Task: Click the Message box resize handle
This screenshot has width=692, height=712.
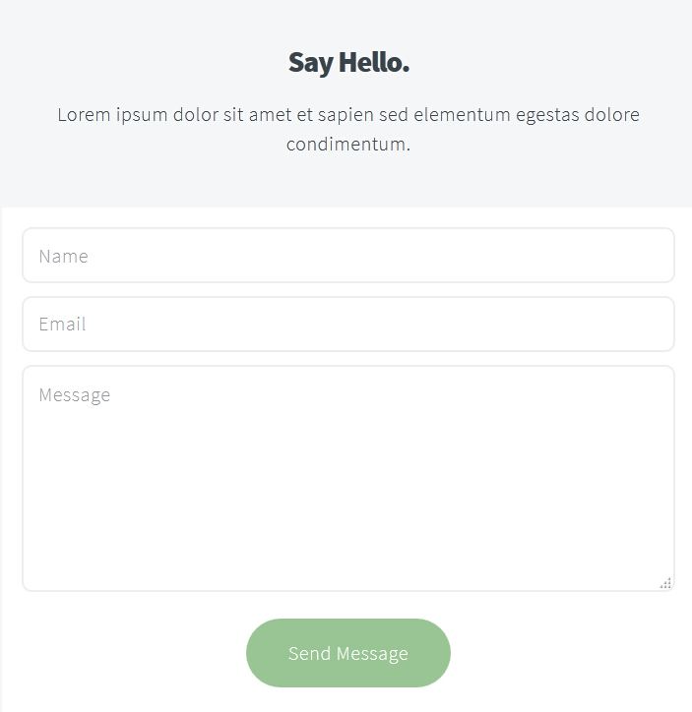Action: point(666,583)
